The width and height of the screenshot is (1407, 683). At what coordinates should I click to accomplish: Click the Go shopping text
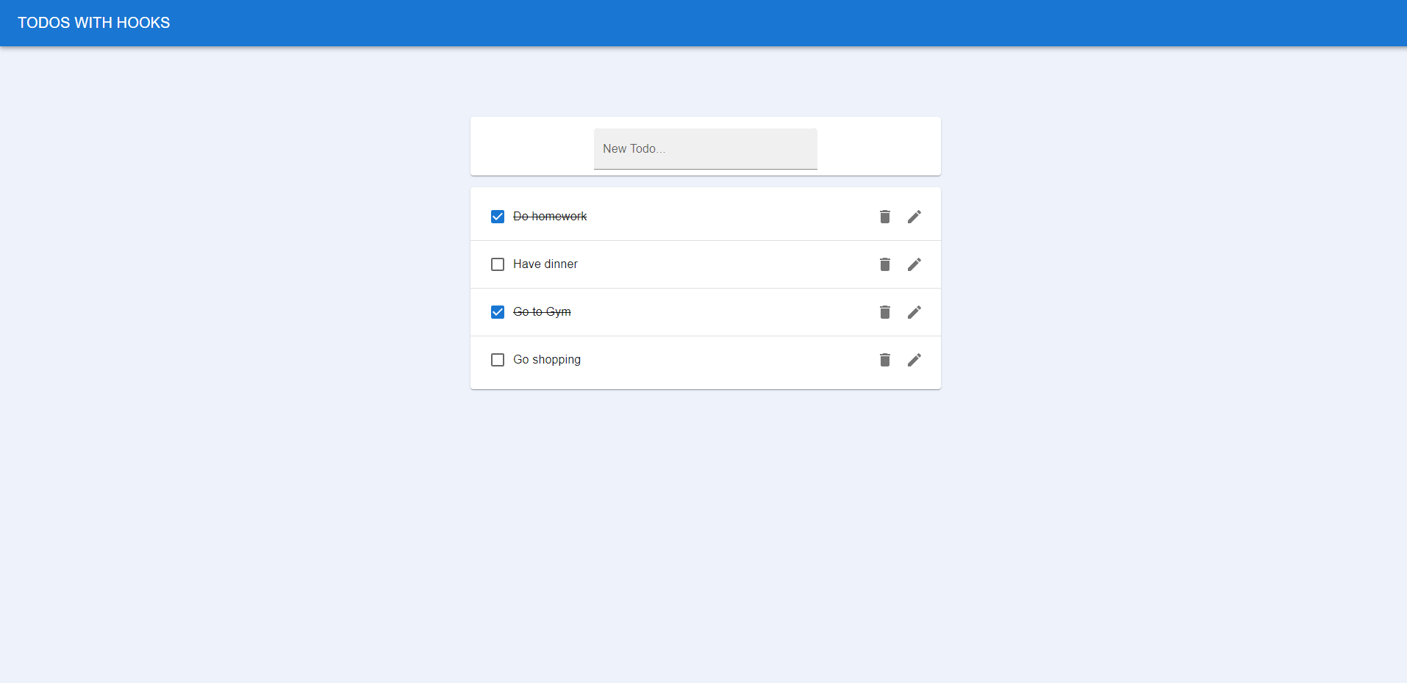547,360
